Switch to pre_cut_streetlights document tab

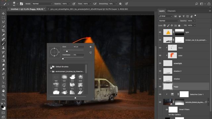pyautogui.click(x=89, y=9)
